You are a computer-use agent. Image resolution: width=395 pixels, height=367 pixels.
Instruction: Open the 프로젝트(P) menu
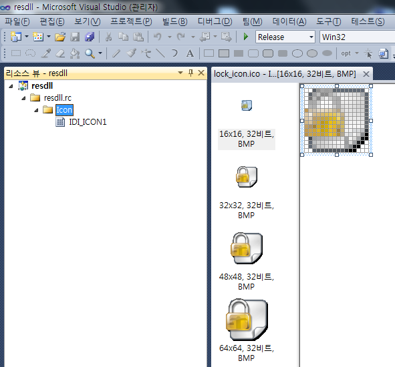pos(131,21)
